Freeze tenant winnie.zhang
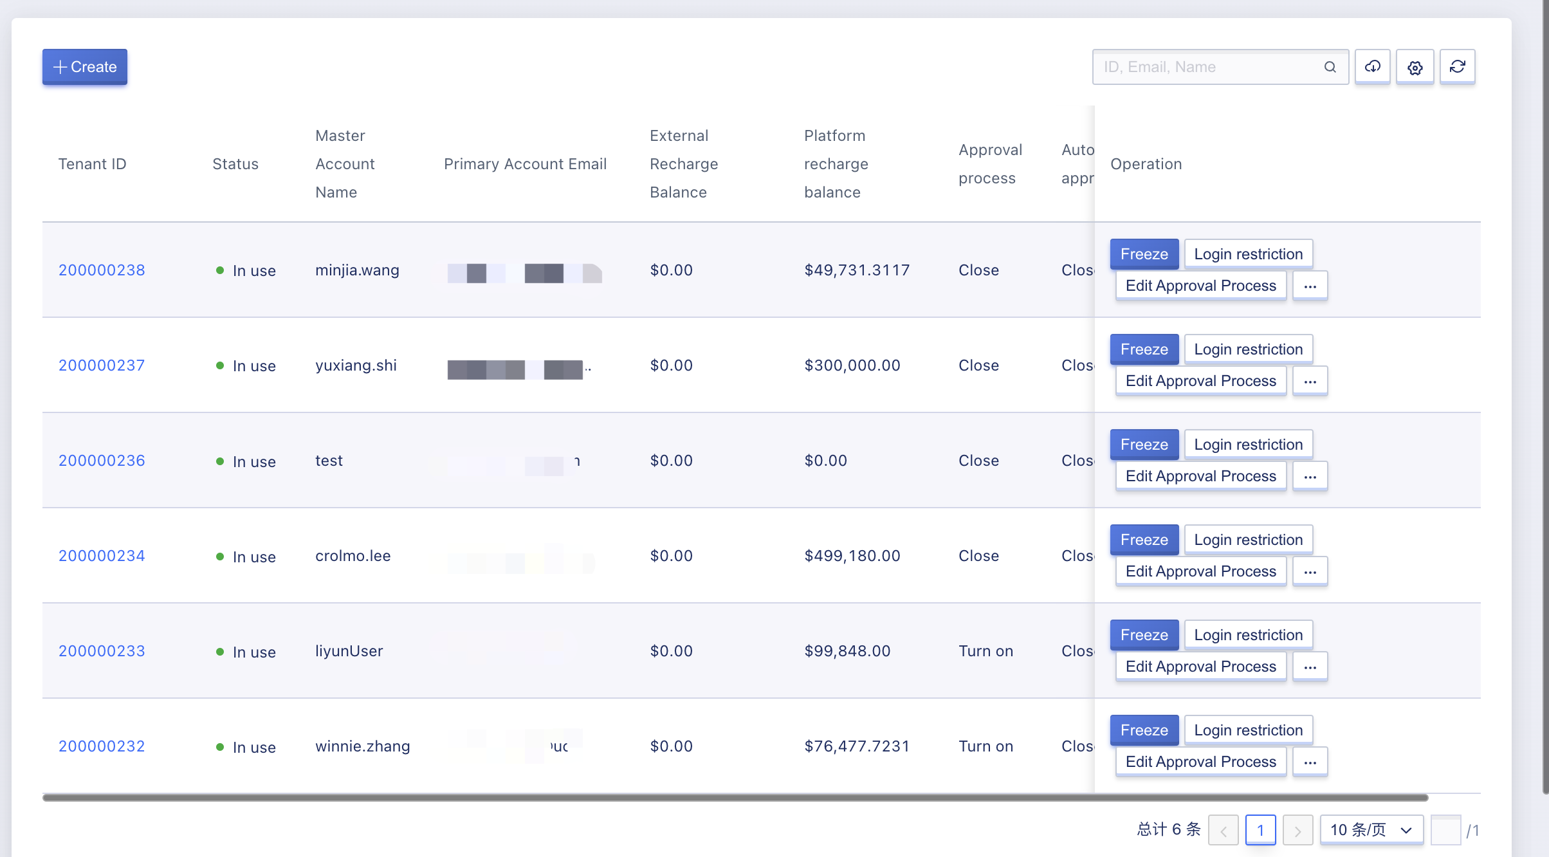Image resolution: width=1549 pixels, height=857 pixels. (x=1144, y=730)
